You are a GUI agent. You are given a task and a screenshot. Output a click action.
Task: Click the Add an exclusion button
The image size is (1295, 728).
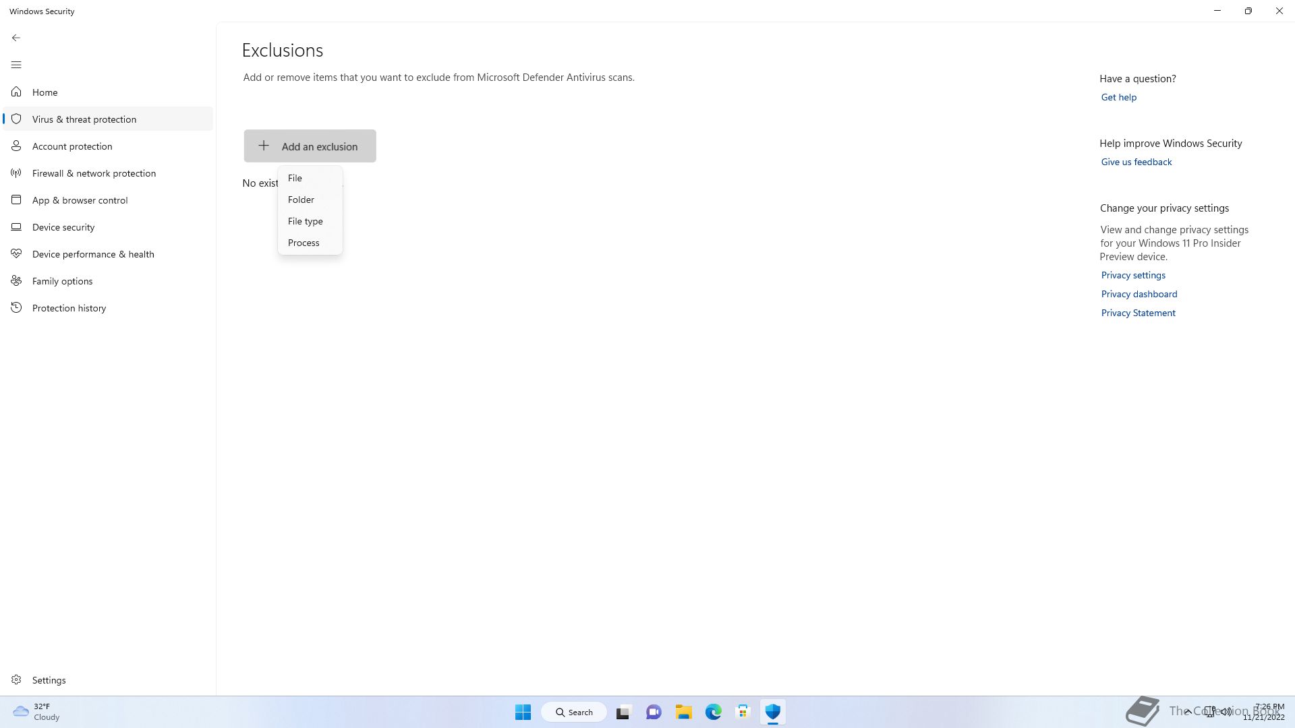310,146
